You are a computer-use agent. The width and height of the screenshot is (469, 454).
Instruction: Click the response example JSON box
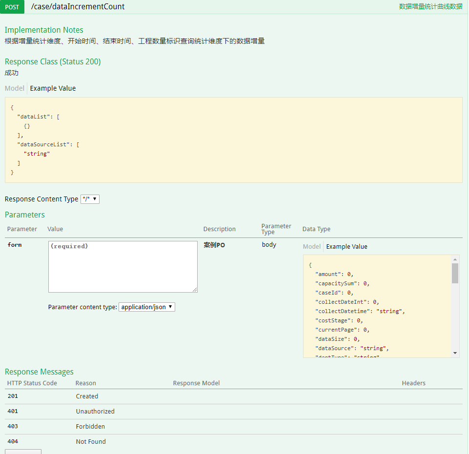pos(234,140)
